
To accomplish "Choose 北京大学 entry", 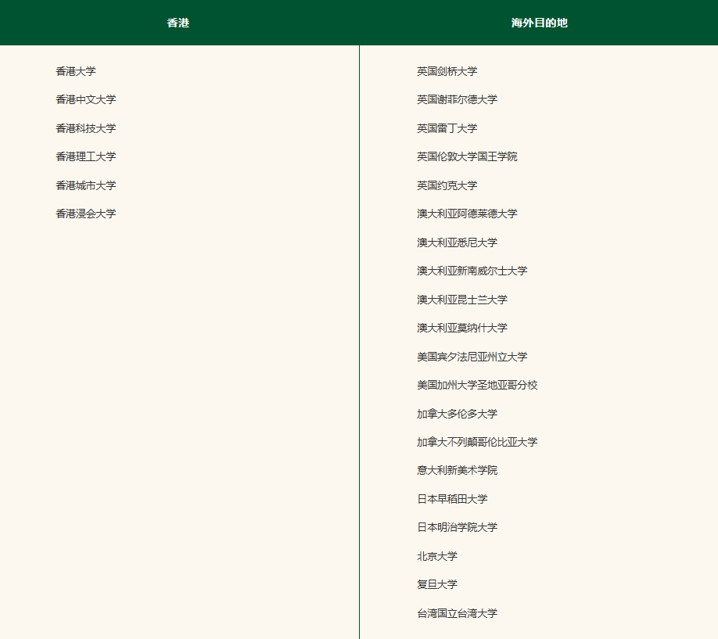I will (x=437, y=557).
